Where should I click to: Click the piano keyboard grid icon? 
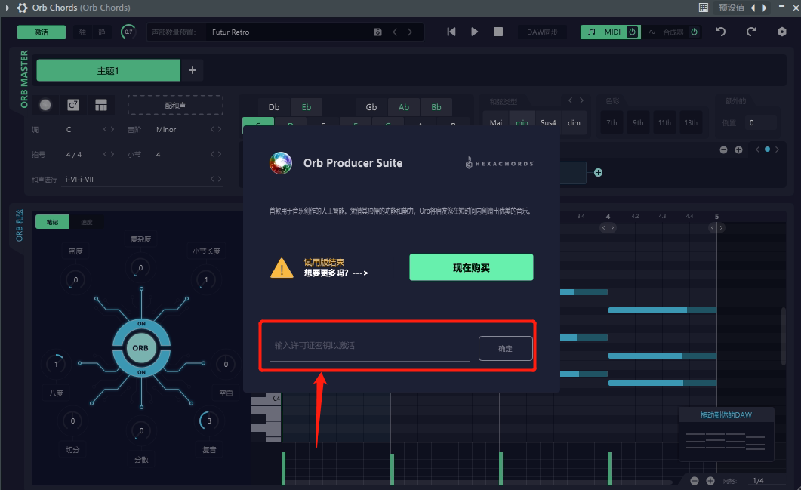(101, 105)
